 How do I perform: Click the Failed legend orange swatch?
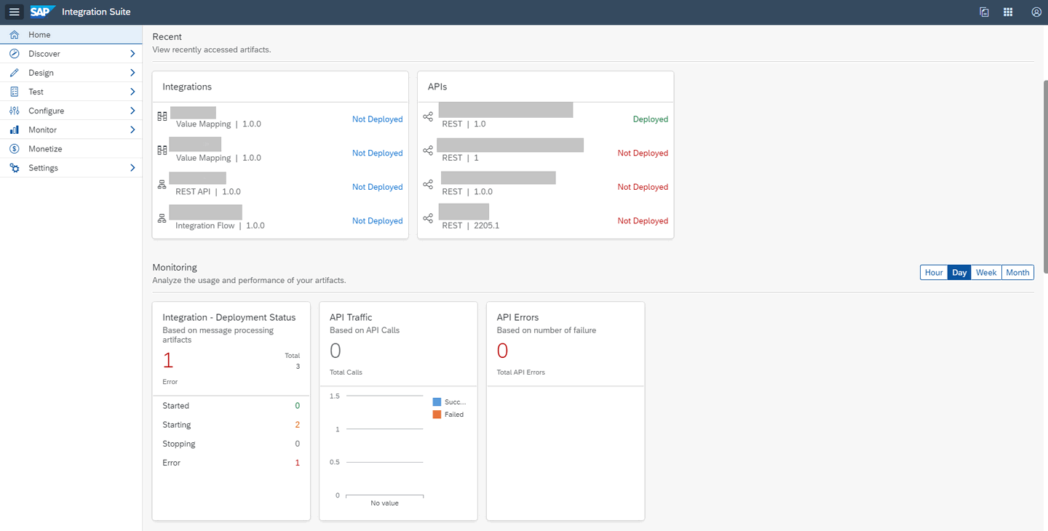[437, 415]
